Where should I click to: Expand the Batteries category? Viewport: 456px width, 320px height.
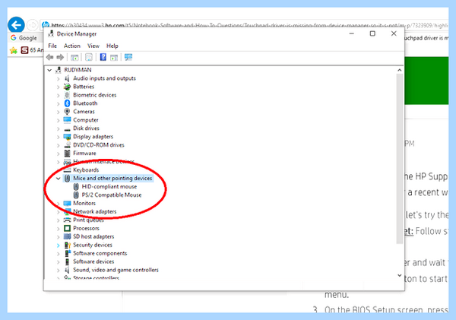[59, 87]
